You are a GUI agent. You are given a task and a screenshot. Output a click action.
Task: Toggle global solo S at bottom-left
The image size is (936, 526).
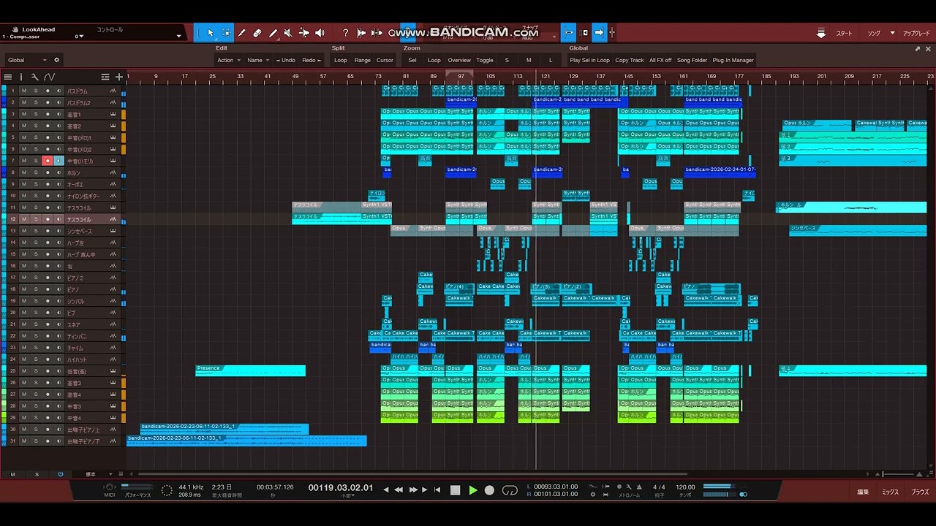(37, 475)
